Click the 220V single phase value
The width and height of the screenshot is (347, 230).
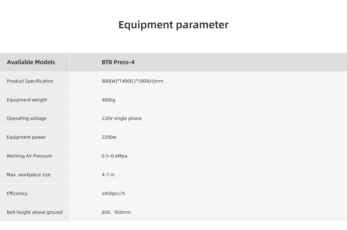click(122, 118)
